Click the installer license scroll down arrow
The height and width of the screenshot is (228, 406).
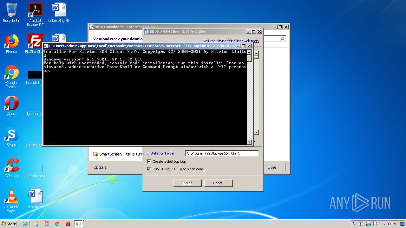[256, 132]
